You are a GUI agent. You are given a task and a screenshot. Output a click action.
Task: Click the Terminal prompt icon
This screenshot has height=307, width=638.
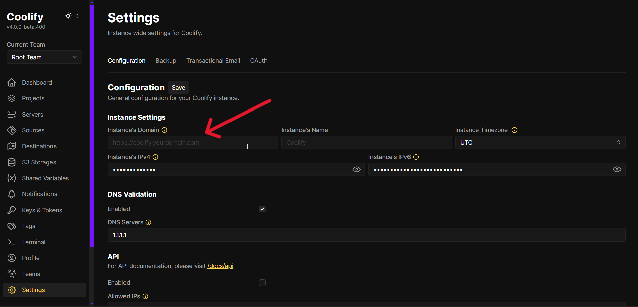[x=12, y=242]
